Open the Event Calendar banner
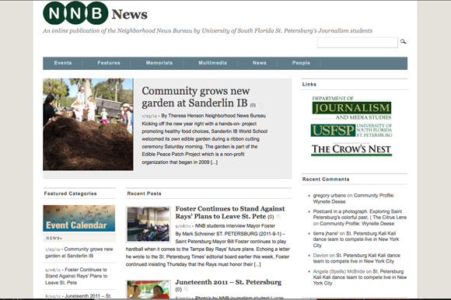 pos(79,218)
